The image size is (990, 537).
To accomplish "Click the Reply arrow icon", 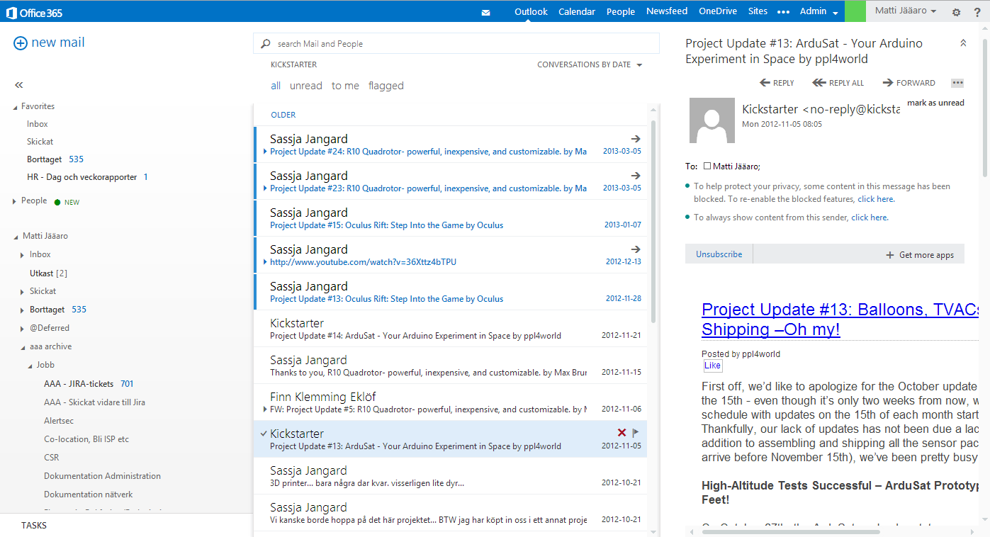I will click(x=765, y=83).
